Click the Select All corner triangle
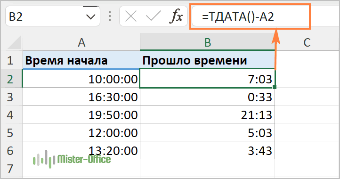The width and height of the screenshot is (340, 179). [x=14, y=42]
